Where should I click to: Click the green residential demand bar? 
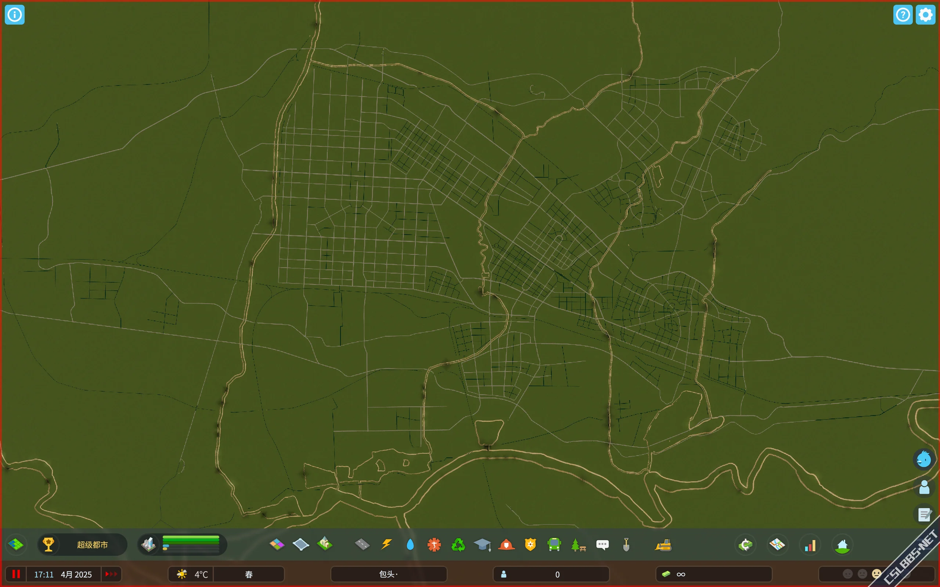click(x=191, y=539)
